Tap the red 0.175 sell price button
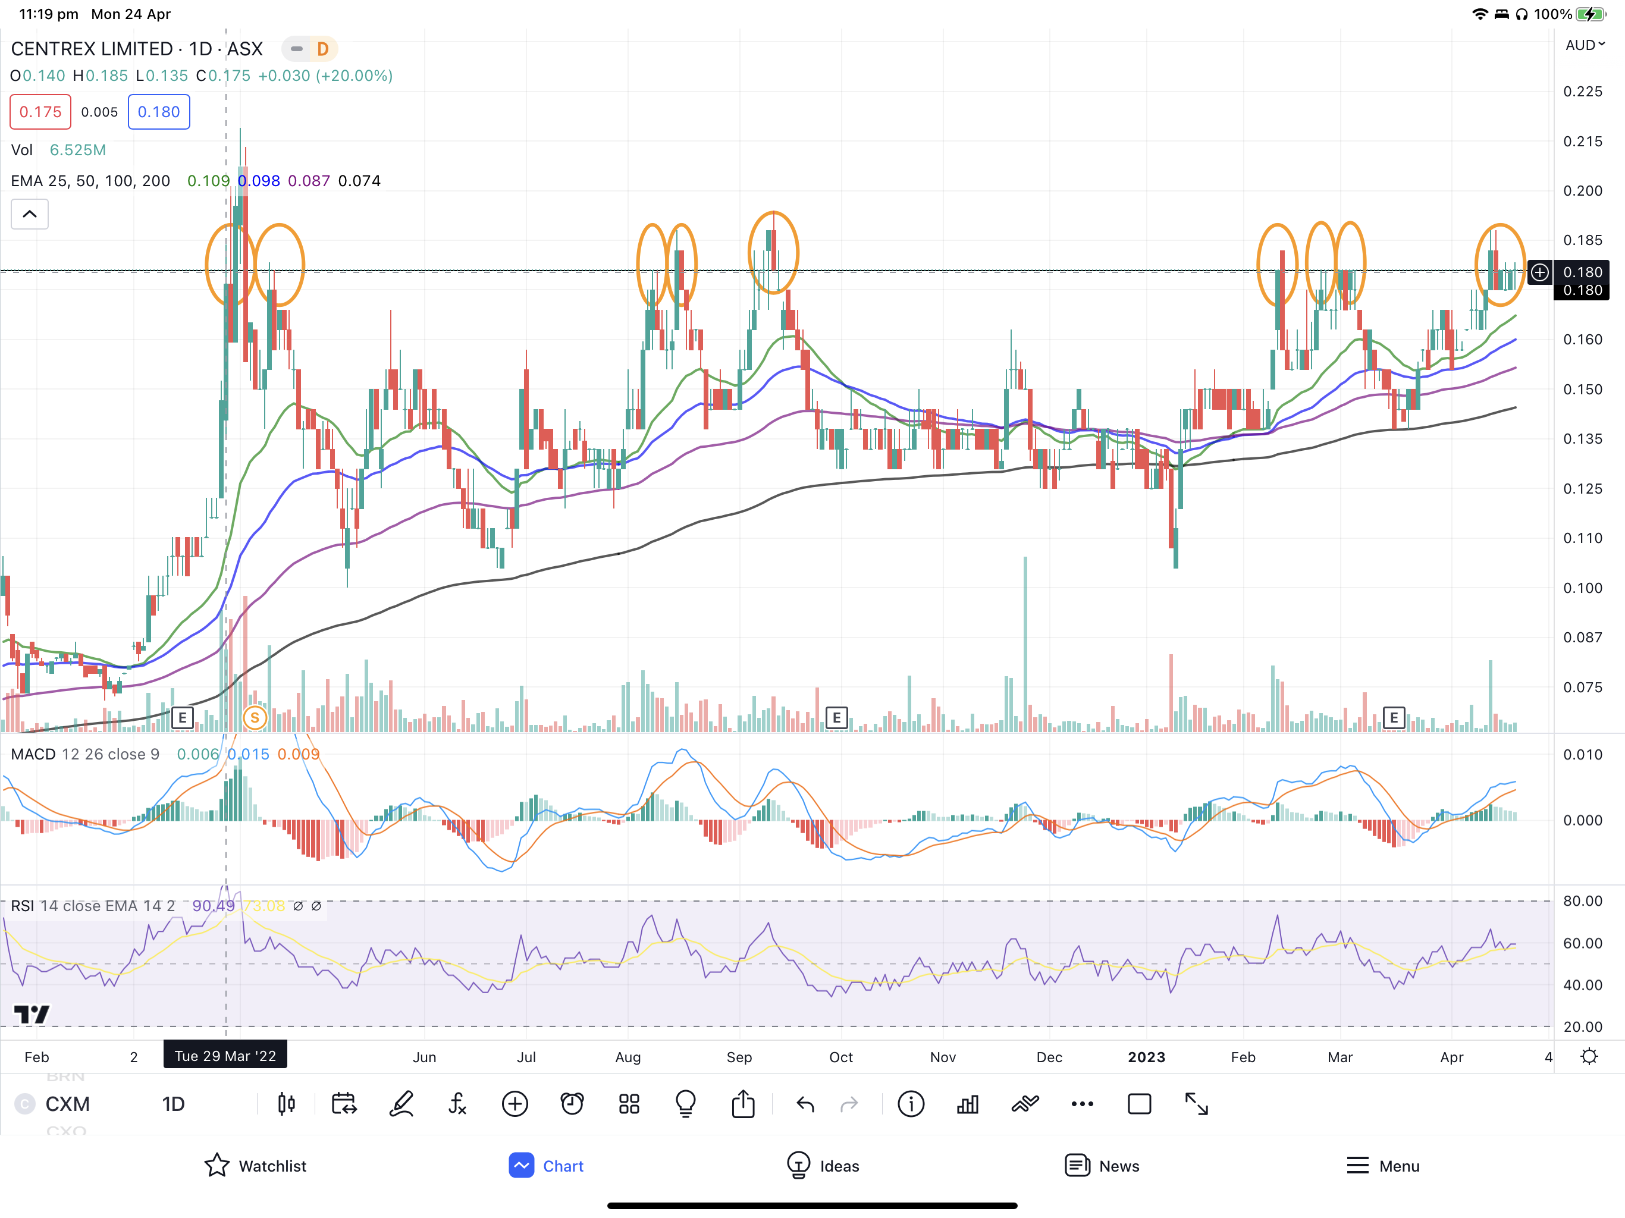 pos(40,112)
